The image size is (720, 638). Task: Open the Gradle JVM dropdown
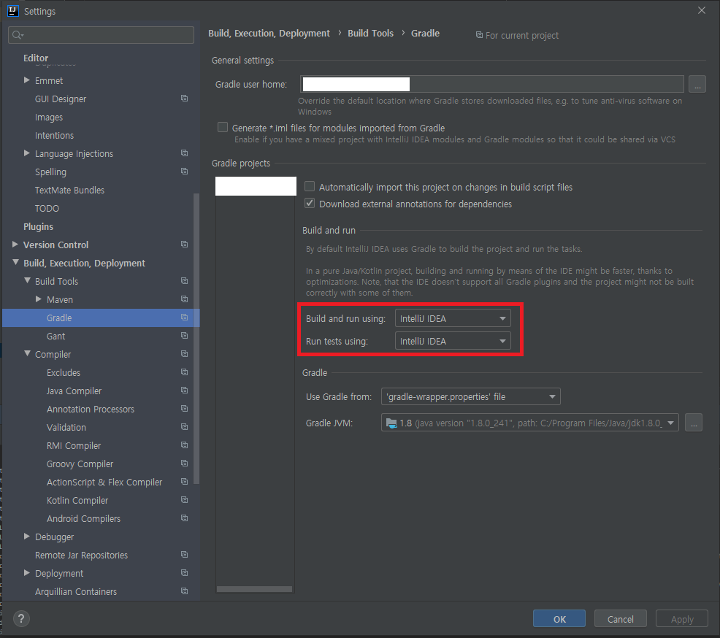tap(530, 423)
